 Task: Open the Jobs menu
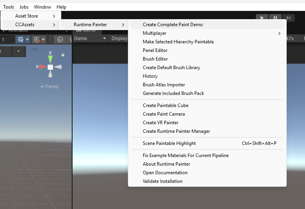coord(24,7)
